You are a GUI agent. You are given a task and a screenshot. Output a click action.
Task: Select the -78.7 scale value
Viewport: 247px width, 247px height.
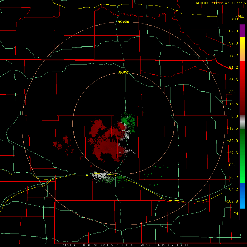point(233,177)
